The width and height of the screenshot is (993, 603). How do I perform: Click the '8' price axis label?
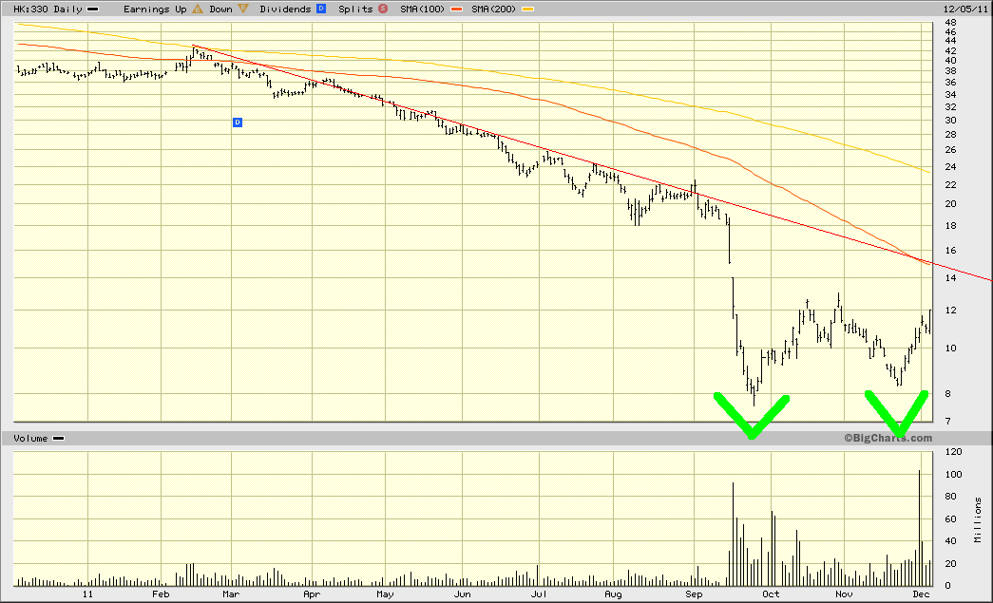[x=948, y=393]
